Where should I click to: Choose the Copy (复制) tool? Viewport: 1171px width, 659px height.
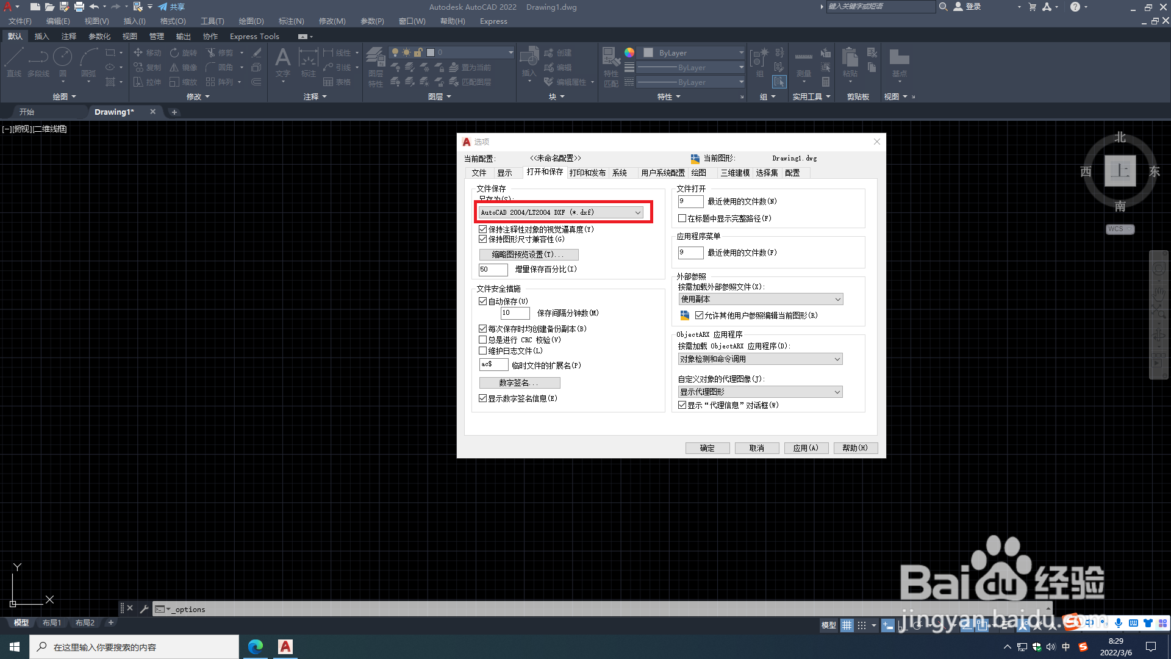[x=147, y=67]
